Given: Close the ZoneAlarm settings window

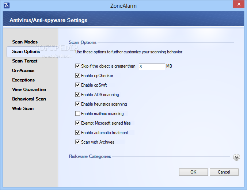Looking at the screenshot, I should click(239, 4).
